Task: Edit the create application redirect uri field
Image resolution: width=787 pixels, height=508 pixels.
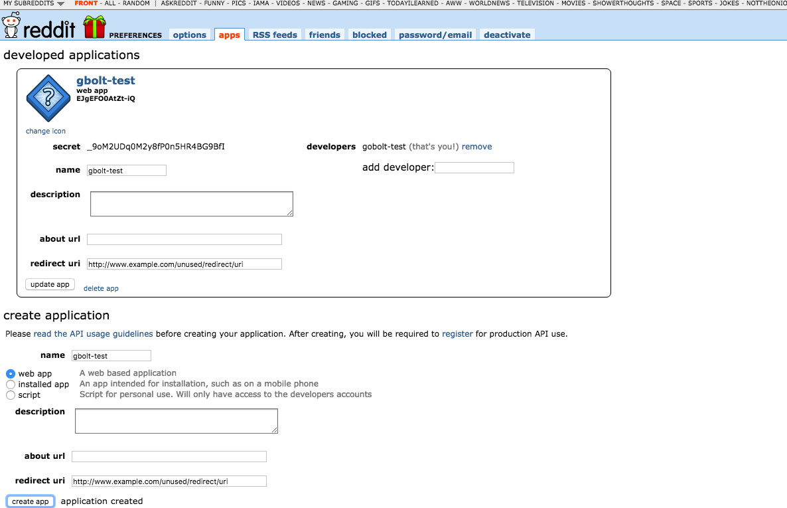Action: [169, 481]
